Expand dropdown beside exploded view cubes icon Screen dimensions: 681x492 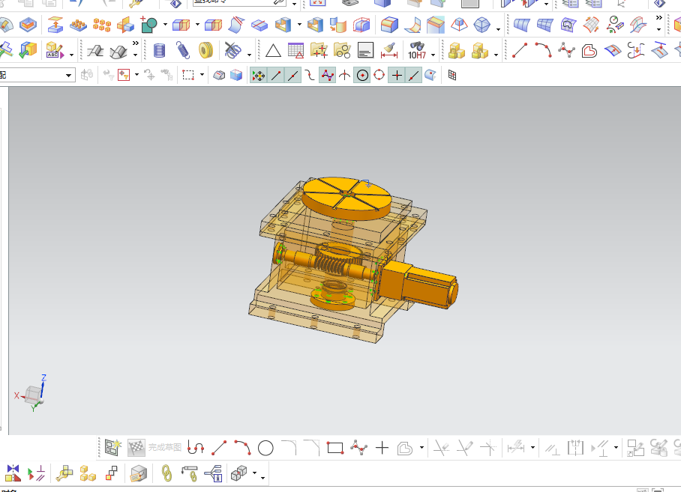[x=255, y=473]
